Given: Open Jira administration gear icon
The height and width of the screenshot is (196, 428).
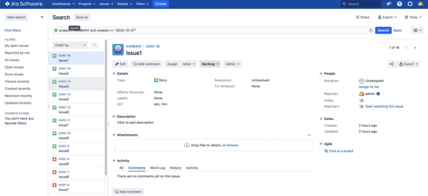Looking at the screenshot, I should tap(410, 4).
